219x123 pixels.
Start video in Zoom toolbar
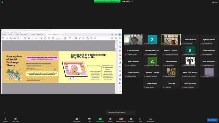(16, 120)
